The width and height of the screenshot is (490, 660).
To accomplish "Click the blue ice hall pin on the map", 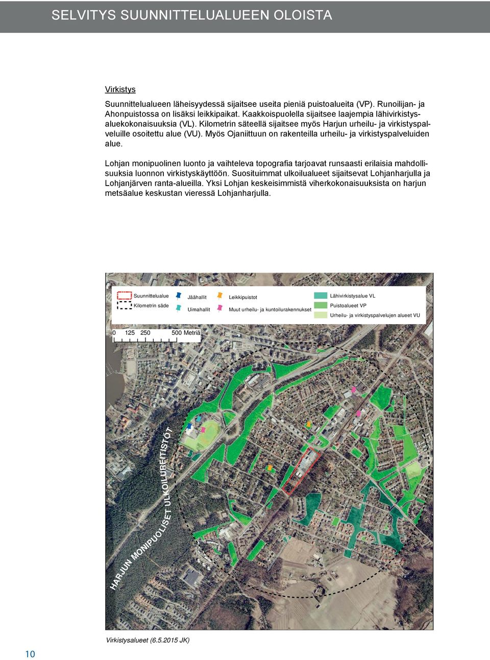I will tap(189, 426).
